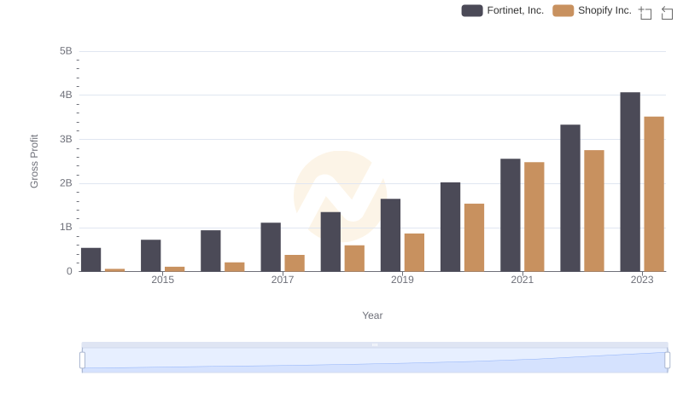Viewport: 683px width, 393px height.
Task: Select Fortinet bar for 2020
Action: click(x=451, y=227)
